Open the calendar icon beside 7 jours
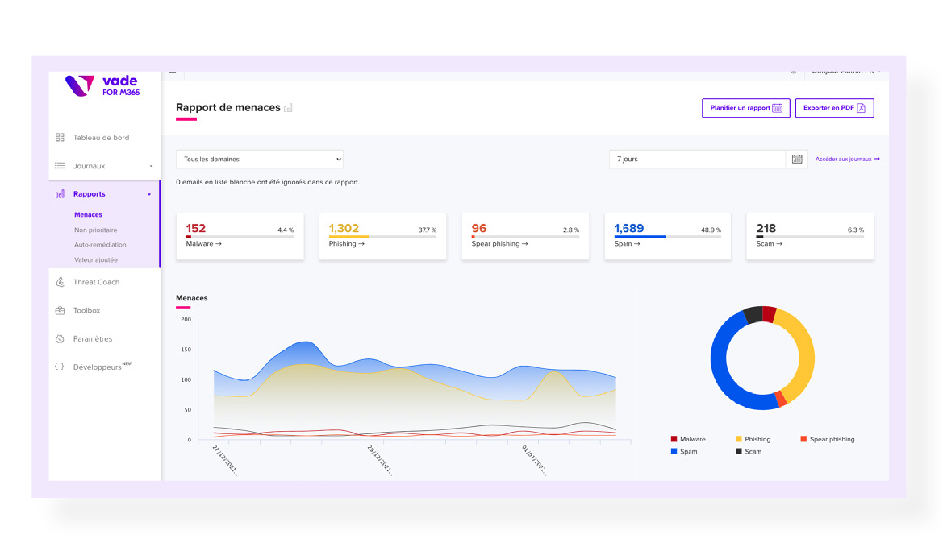The image size is (943, 551). [x=797, y=159]
